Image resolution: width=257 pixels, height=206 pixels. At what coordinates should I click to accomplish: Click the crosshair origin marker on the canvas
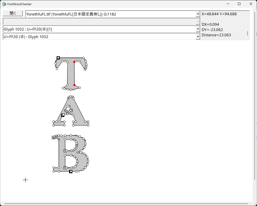25,180
